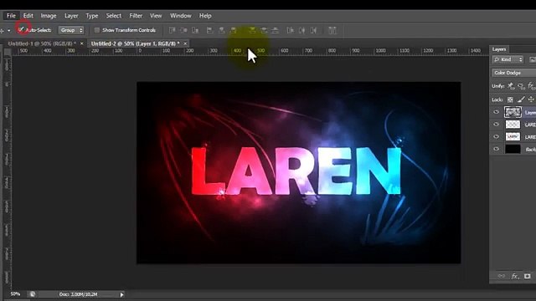The width and height of the screenshot is (536, 301).
Task: Open the Layer menu
Action: pyautogui.click(x=71, y=16)
